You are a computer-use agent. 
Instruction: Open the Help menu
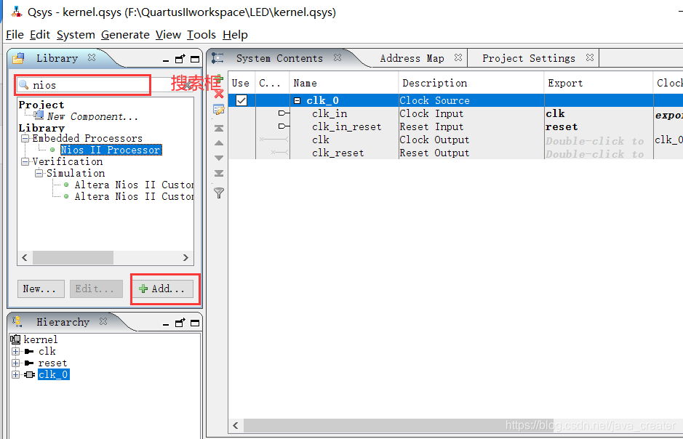[x=235, y=35]
